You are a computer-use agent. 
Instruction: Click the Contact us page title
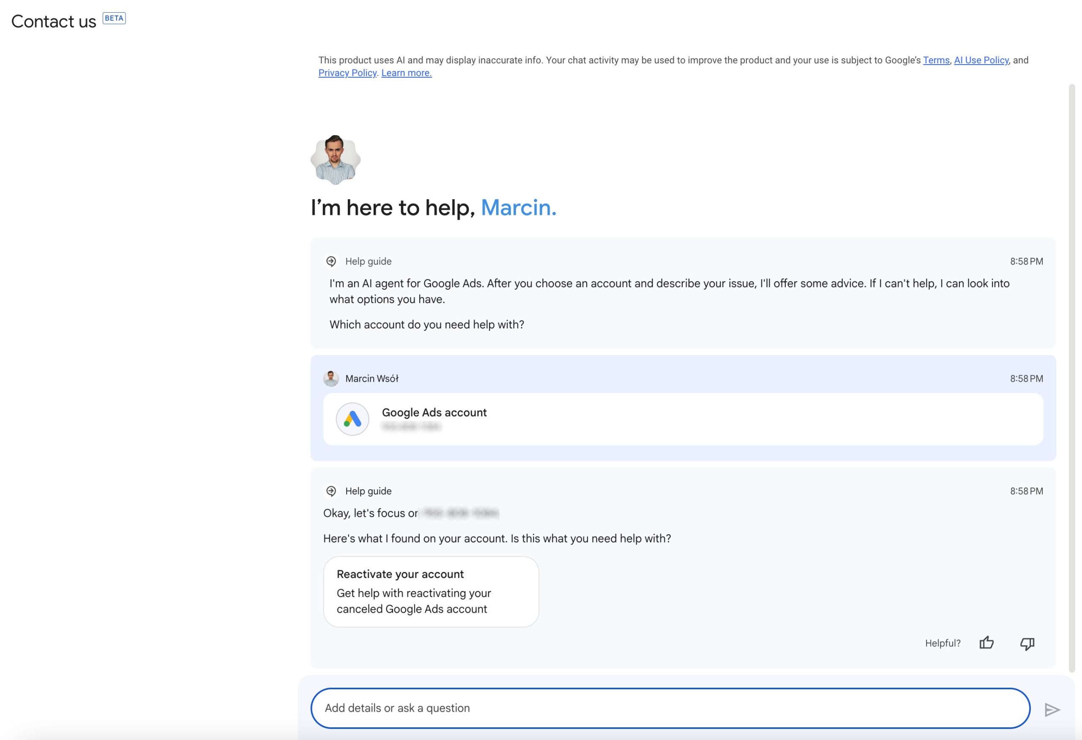[54, 22]
